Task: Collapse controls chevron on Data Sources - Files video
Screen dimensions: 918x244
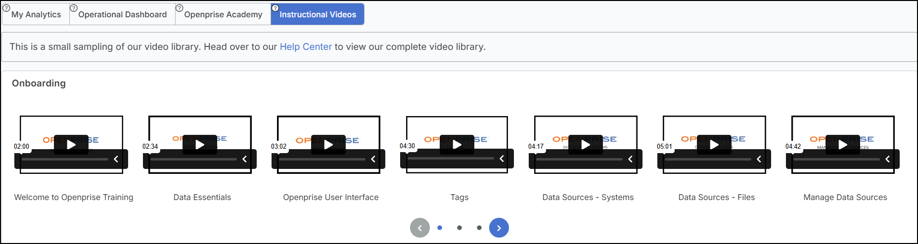Action: coord(759,159)
